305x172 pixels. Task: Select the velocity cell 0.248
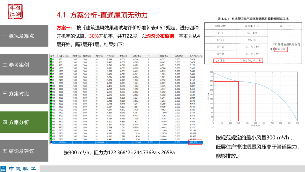(x=110, y=59)
